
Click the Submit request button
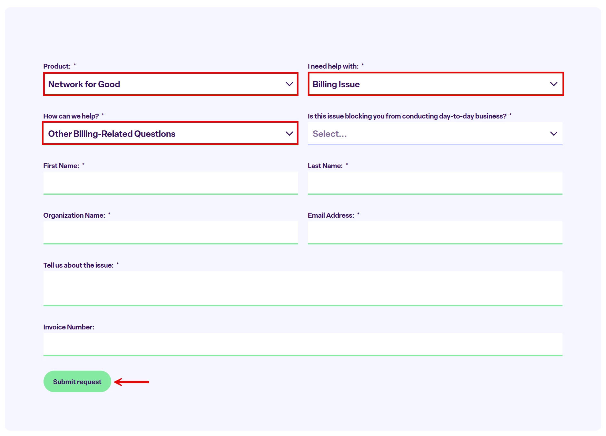pyautogui.click(x=77, y=381)
